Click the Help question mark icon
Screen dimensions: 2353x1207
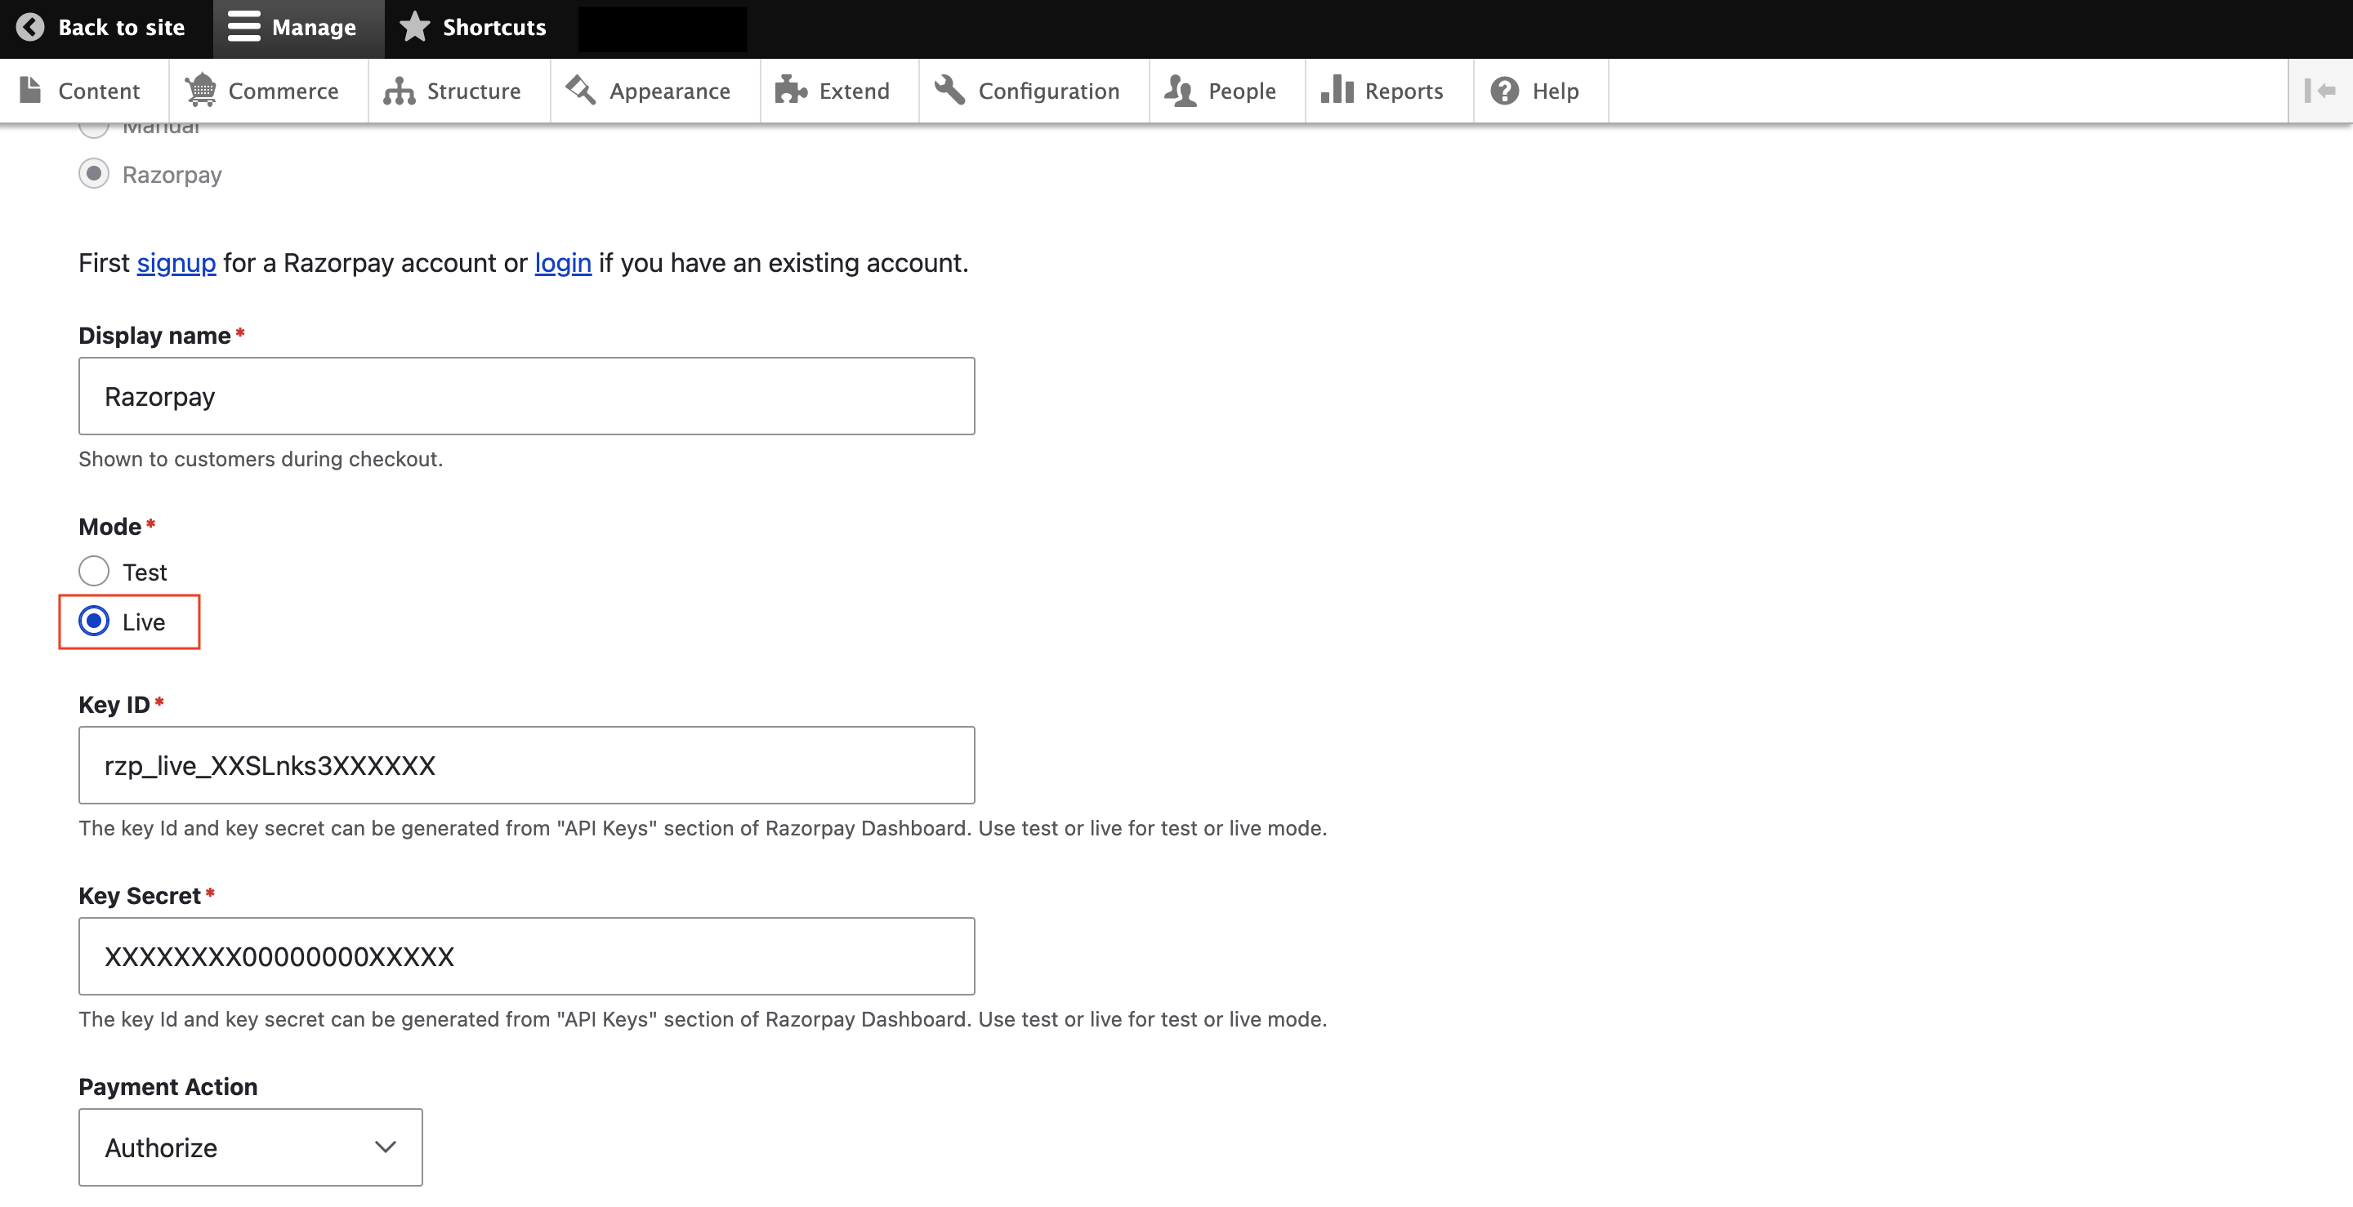click(x=1504, y=91)
